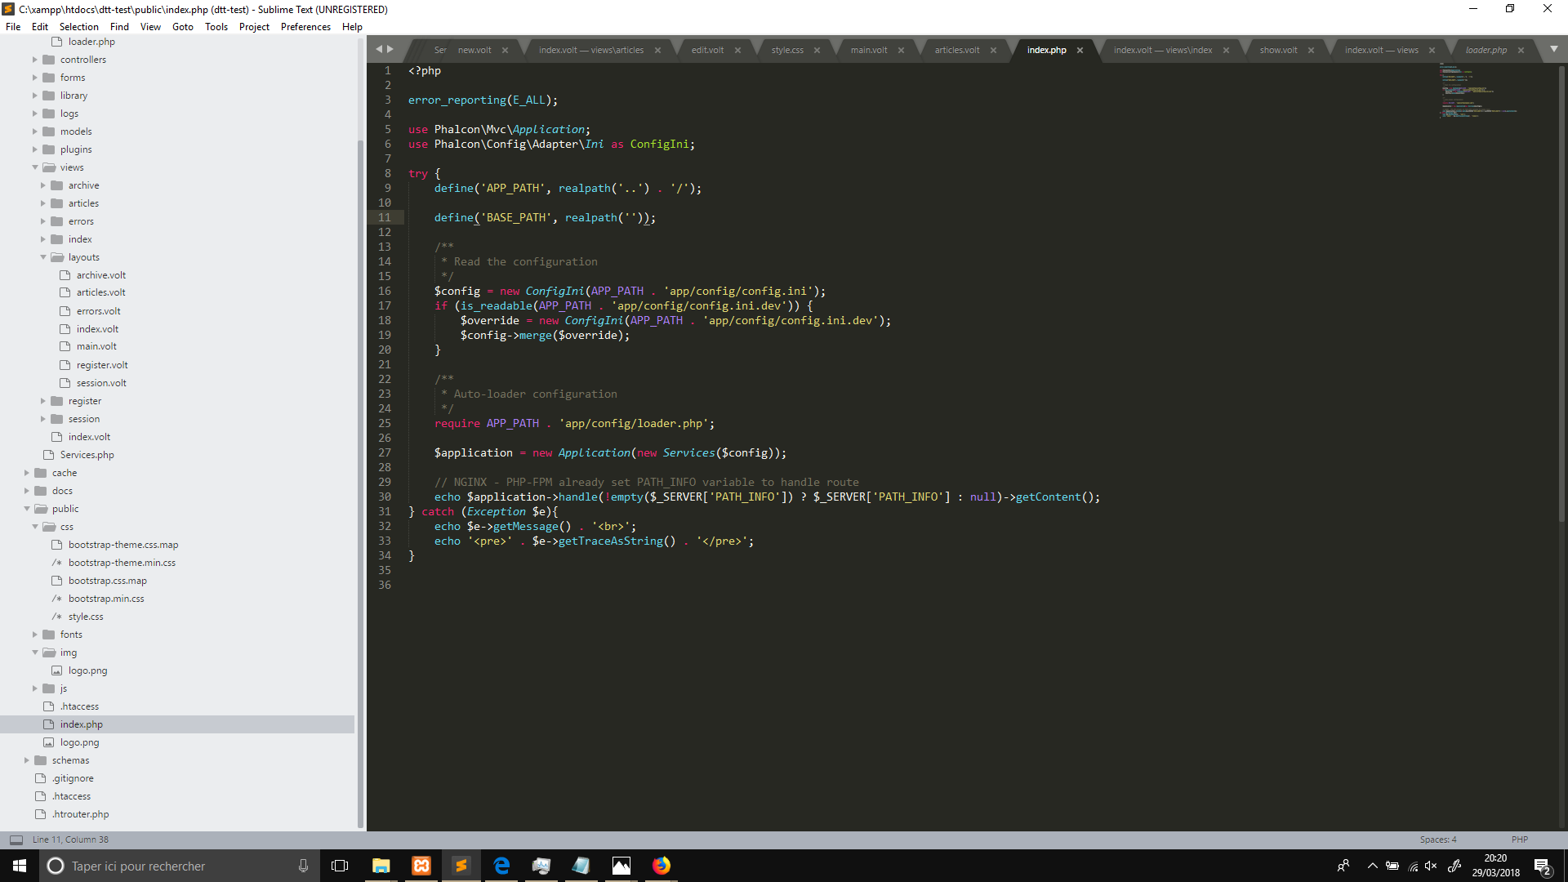Open Photos app from taskbar

tap(621, 866)
